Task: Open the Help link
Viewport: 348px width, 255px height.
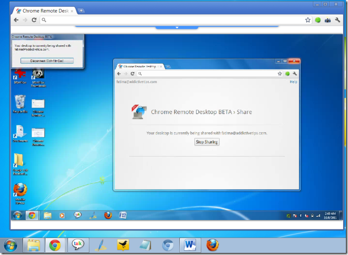Action: point(293,82)
